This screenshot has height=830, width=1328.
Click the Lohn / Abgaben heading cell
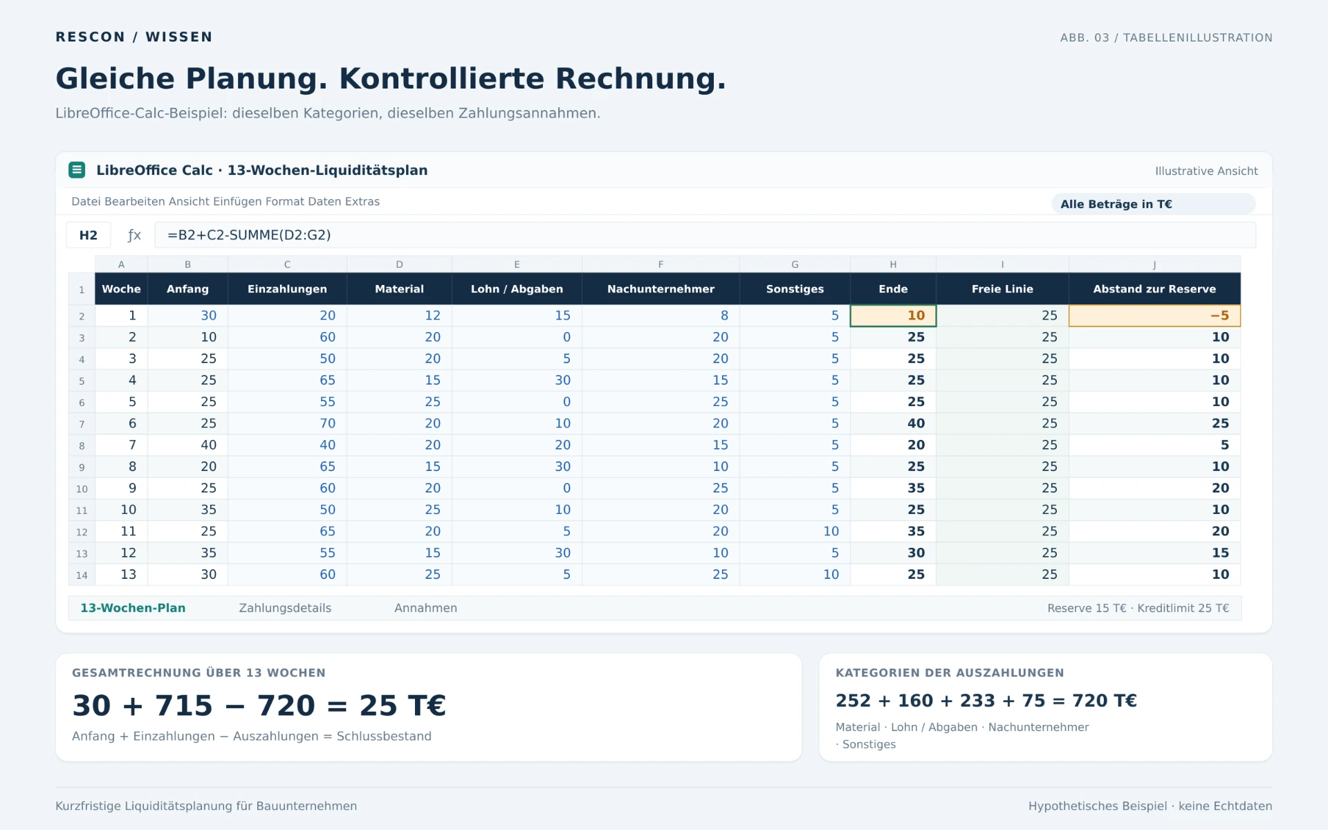tap(517, 289)
